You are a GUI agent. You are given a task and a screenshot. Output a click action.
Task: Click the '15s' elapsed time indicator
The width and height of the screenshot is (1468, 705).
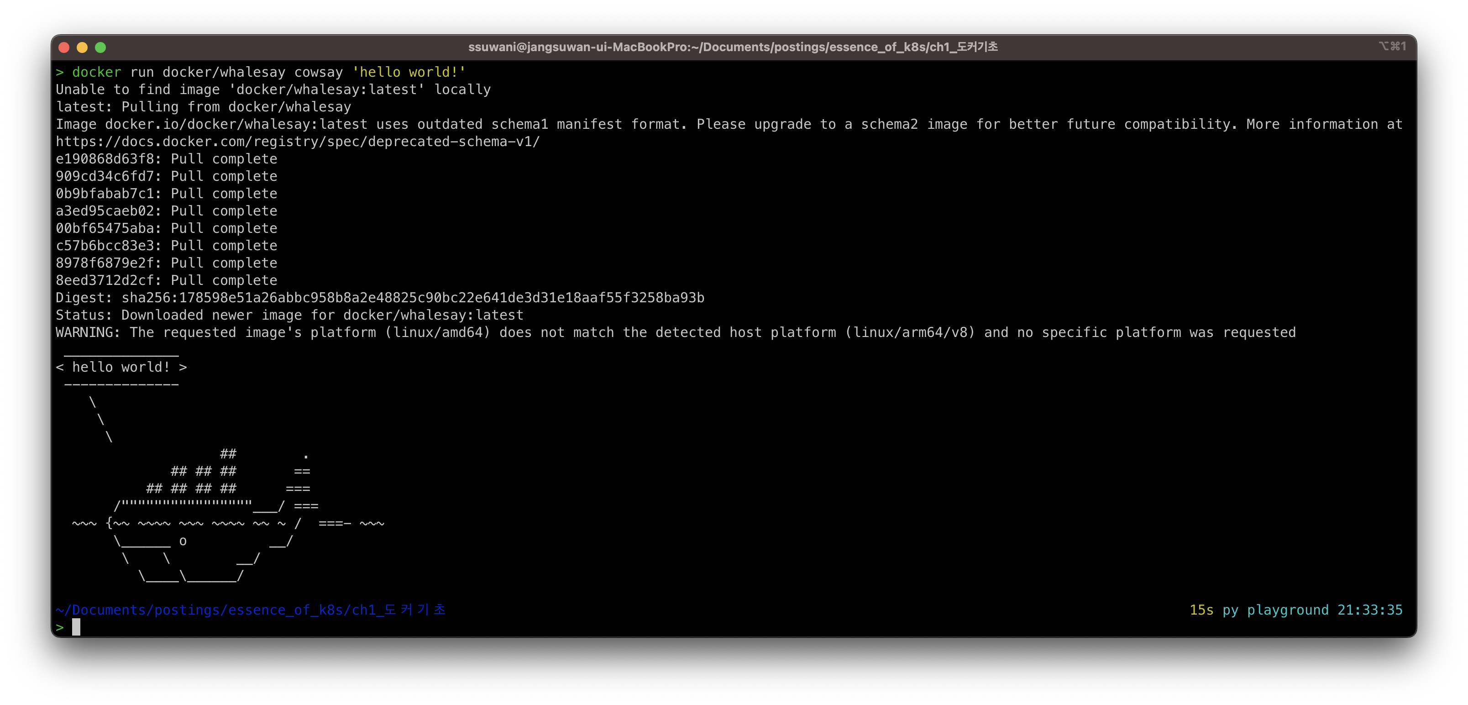pos(1201,610)
